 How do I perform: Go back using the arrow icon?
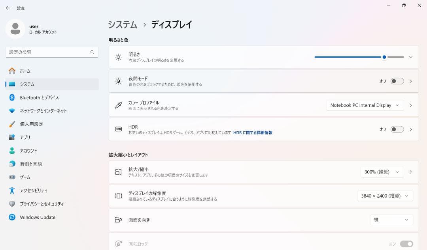coord(8,8)
